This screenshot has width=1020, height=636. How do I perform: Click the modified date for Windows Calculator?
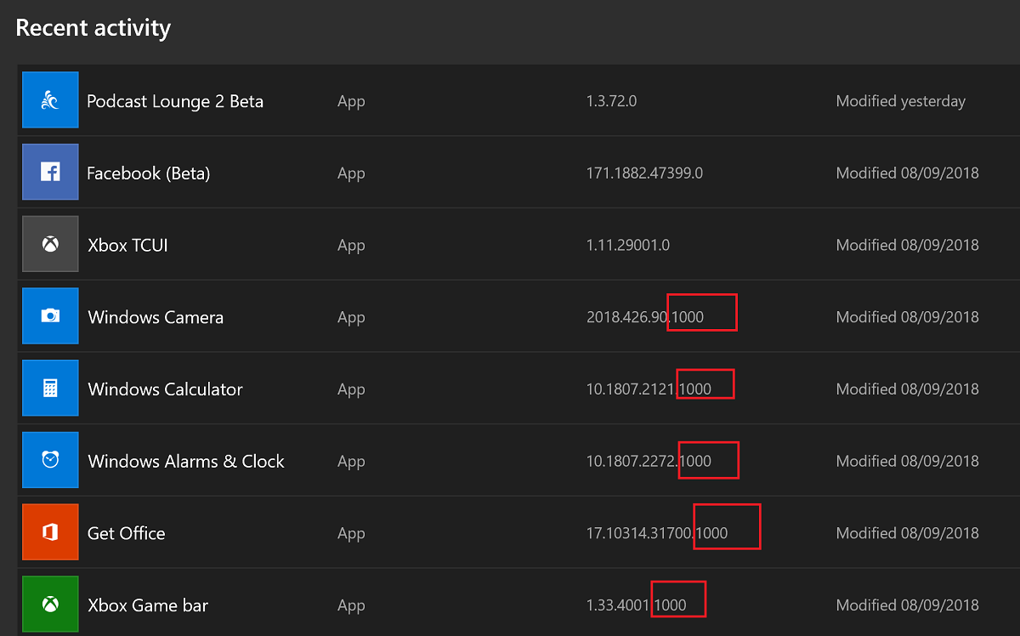pos(907,389)
